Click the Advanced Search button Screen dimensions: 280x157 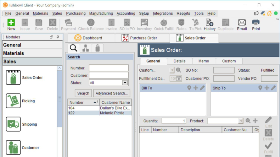tap(112, 93)
